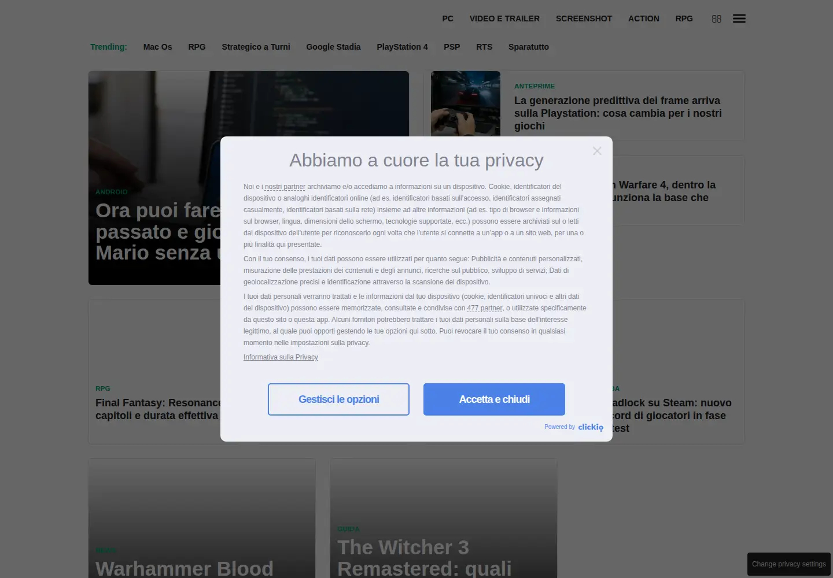Open the grid view icon in header
Viewport: 833px width, 578px height.
(717, 18)
